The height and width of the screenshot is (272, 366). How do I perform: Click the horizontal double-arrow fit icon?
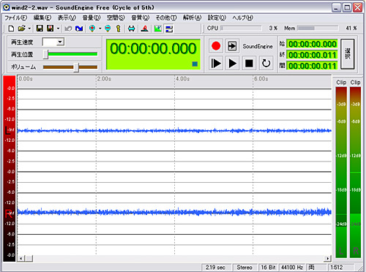132,29
